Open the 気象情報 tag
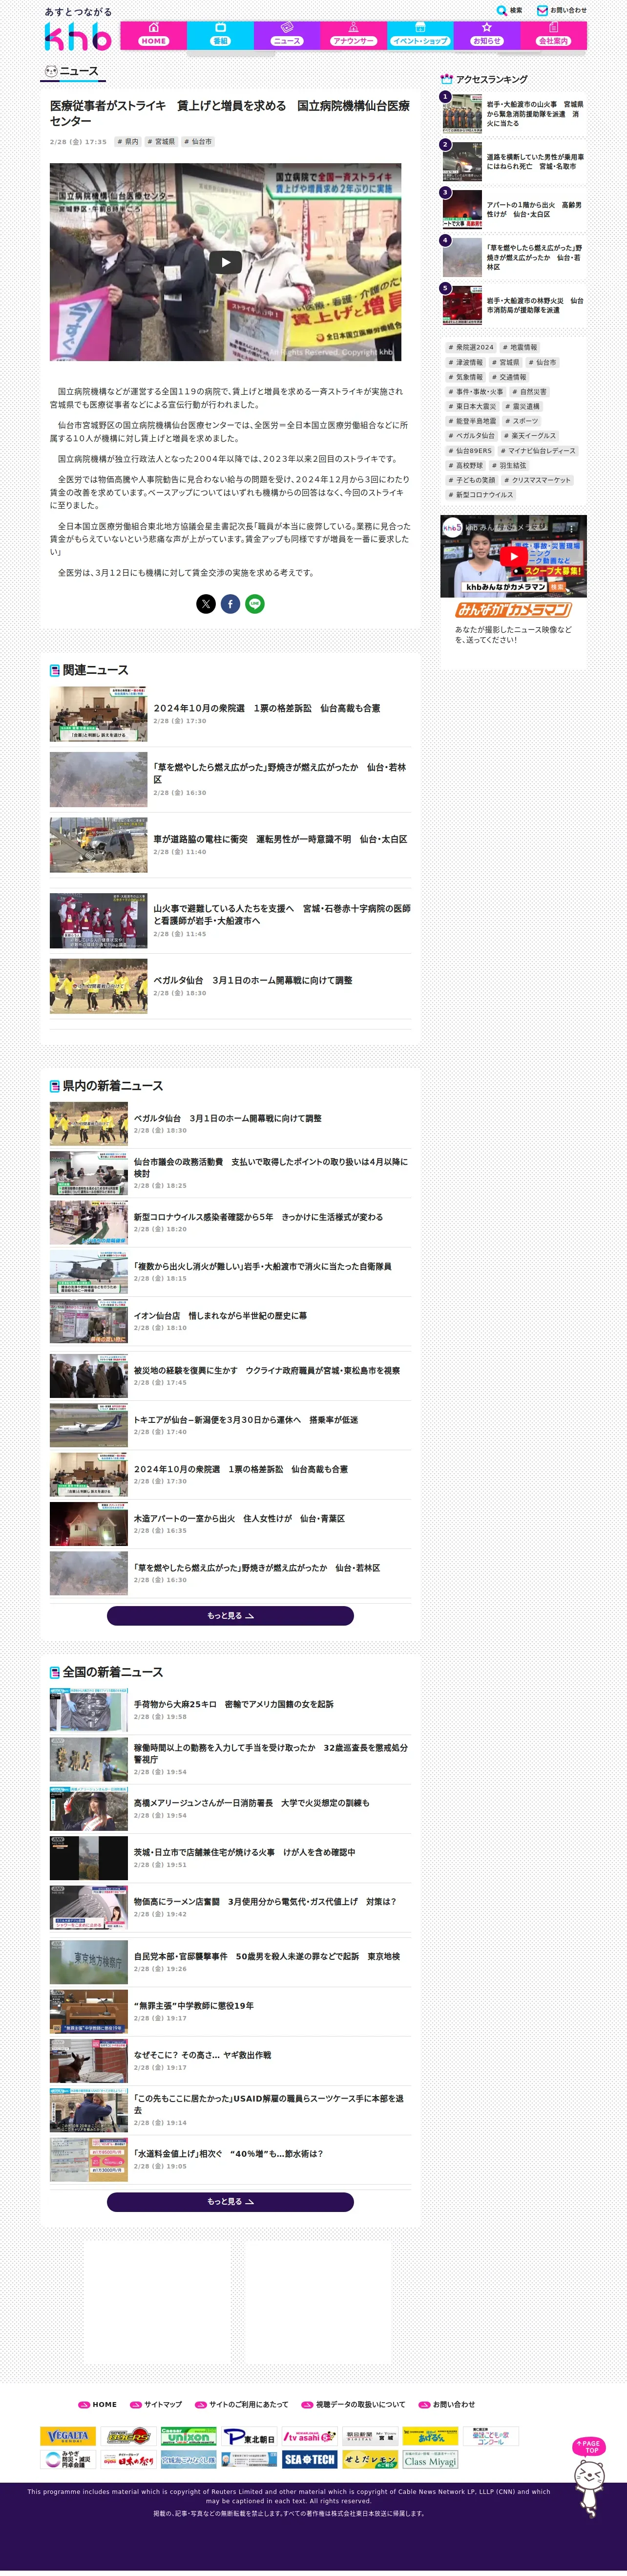This screenshot has height=2576, width=627. tap(466, 377)
